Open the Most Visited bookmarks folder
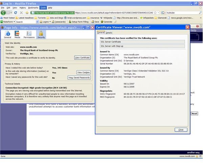Viewport: 203px width, 163px height. [x=7, y=18]
